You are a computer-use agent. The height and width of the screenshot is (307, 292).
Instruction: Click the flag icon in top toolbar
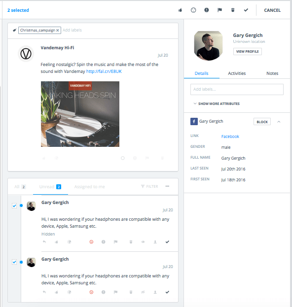(219, 10)
